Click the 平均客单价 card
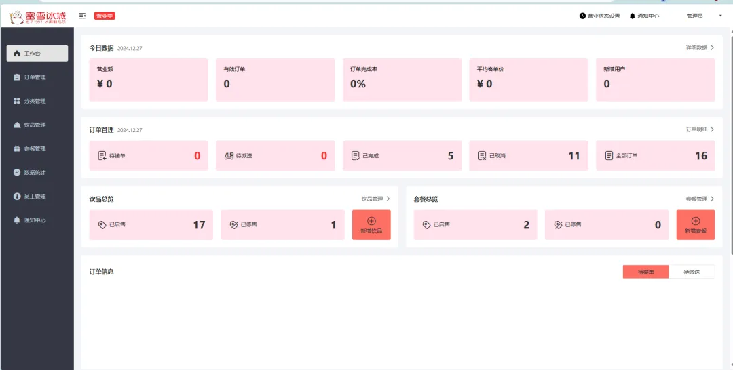 pos(529,80)
